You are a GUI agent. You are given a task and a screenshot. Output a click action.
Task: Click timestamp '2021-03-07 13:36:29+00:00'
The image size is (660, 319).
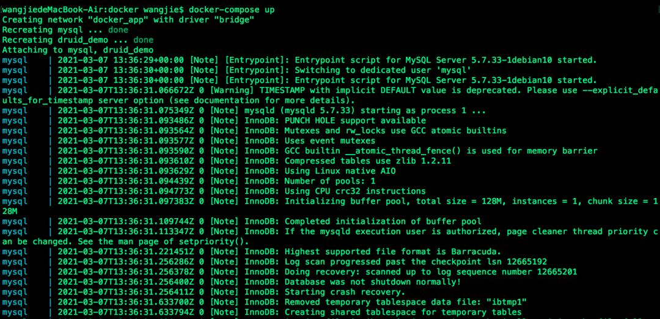[x=121, y=60]
